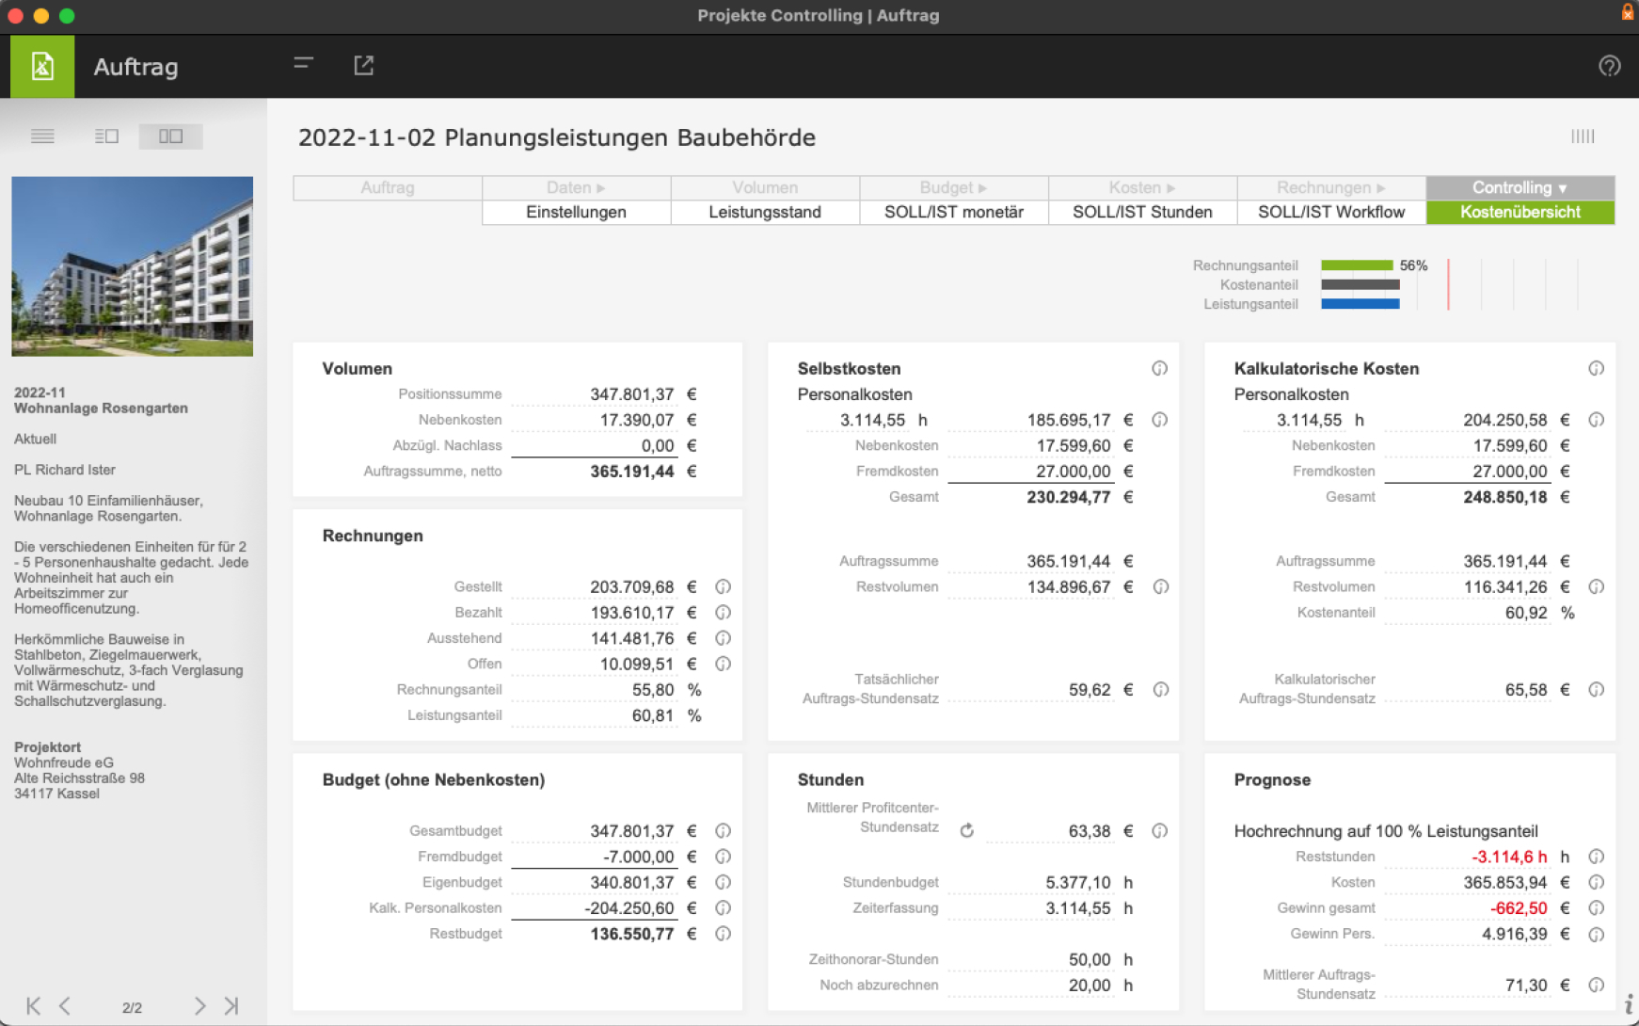
Task: Expand the Rechnungen tab menu
Action: click(1331, 187)
